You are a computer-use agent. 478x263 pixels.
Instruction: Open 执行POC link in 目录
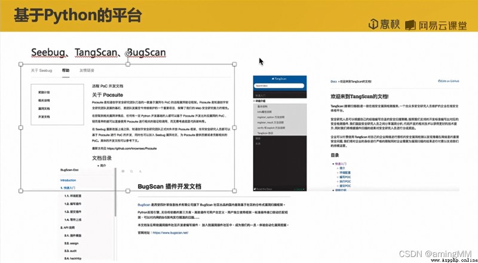tap(345, 182)
